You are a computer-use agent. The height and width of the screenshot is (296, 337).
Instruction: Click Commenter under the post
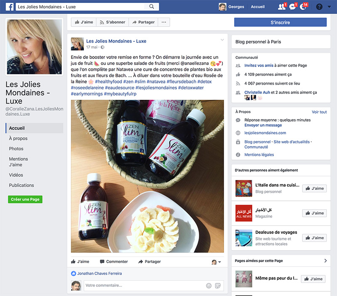coord(114,261)
